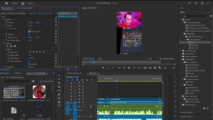Image resolution: width=213 pixels, height=120 pixels.
Task: Click the program monitor zoom scroll bar
Action: (129, 64)
